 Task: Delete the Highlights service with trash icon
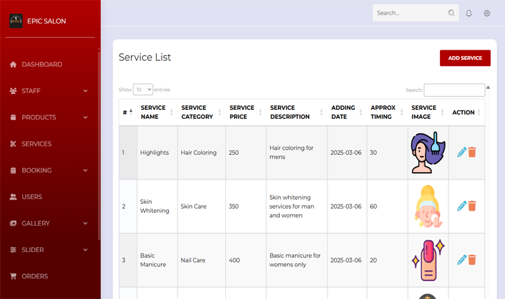click(473, 153)
